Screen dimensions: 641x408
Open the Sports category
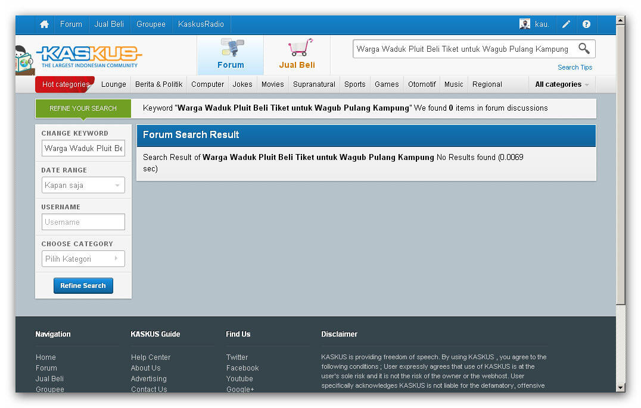(x=355, y=84)
